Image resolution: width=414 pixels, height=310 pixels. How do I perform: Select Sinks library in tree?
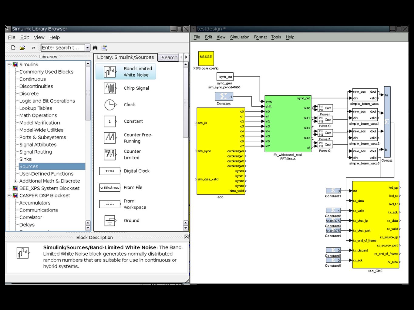coord(25,159)
